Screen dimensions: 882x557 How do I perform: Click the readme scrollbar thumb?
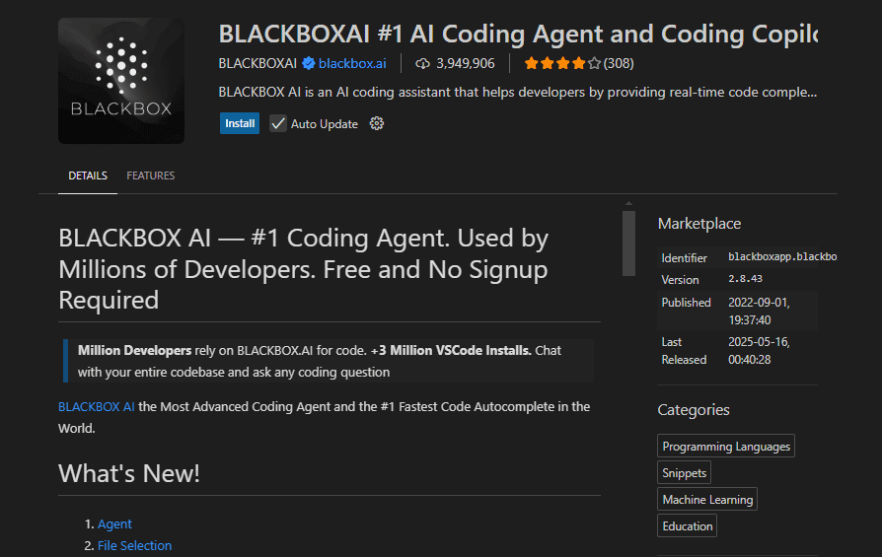628,244
